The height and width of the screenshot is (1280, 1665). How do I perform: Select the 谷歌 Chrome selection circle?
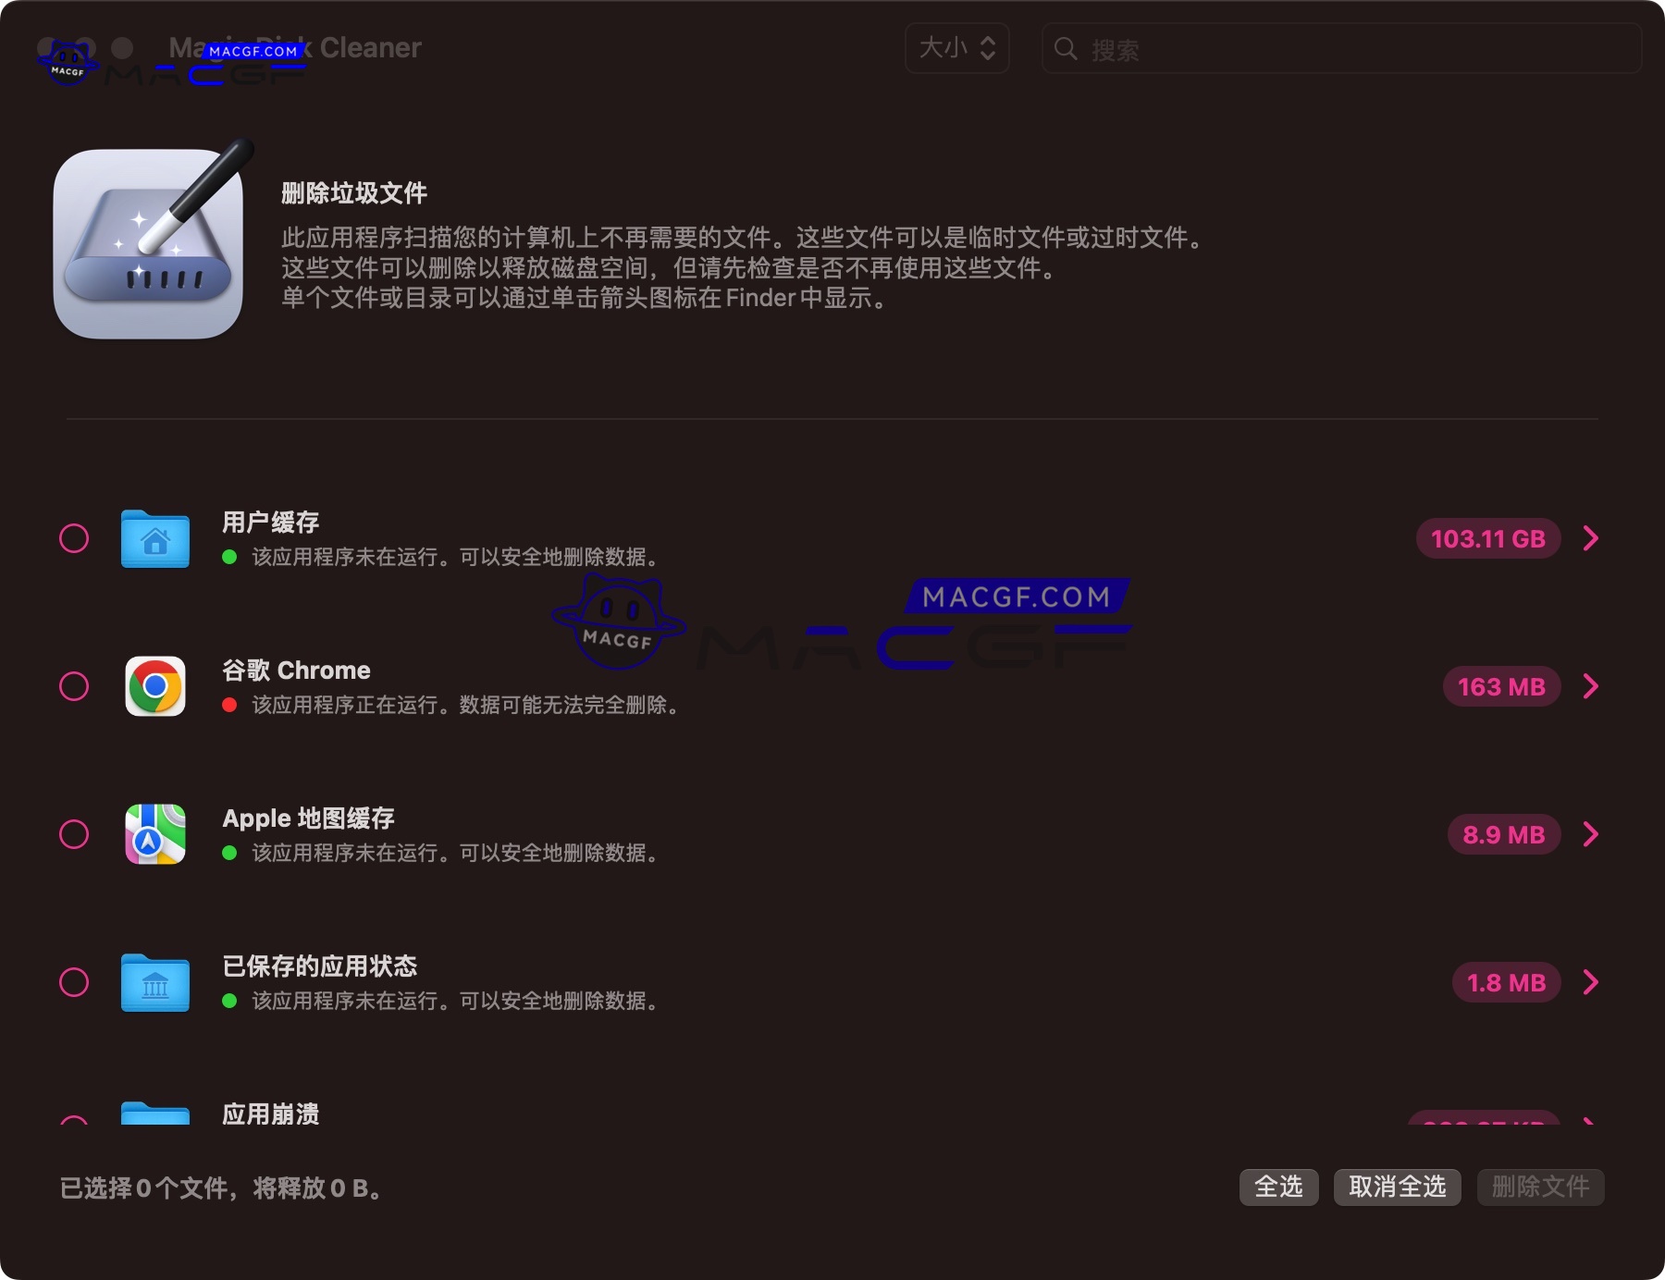tap(75, 685)
